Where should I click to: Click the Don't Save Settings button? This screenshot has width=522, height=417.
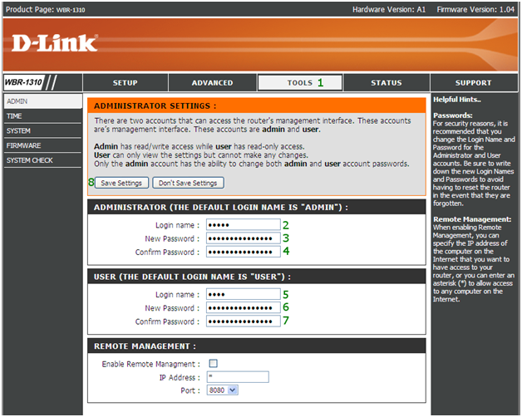tap(188, 183)
